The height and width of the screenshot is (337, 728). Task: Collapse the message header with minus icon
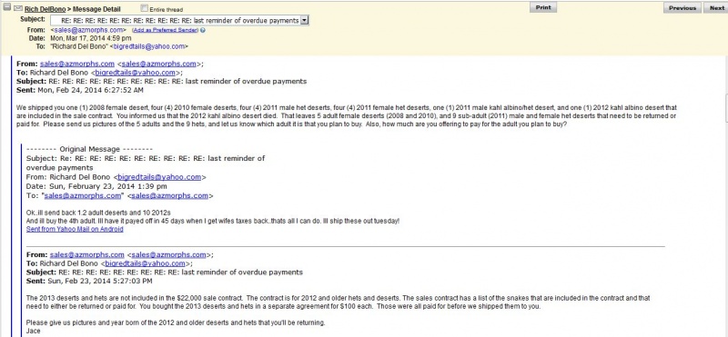pos(7,8)
